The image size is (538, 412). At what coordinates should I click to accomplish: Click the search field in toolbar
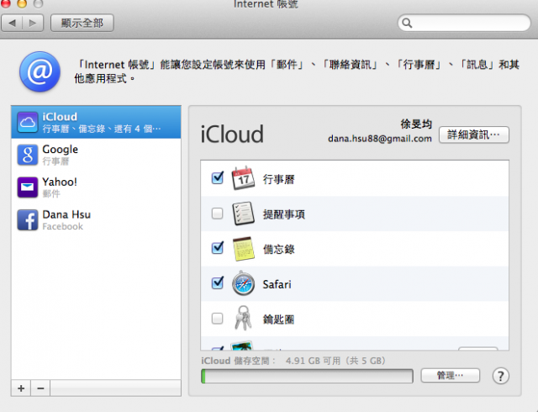click(464, 23)
